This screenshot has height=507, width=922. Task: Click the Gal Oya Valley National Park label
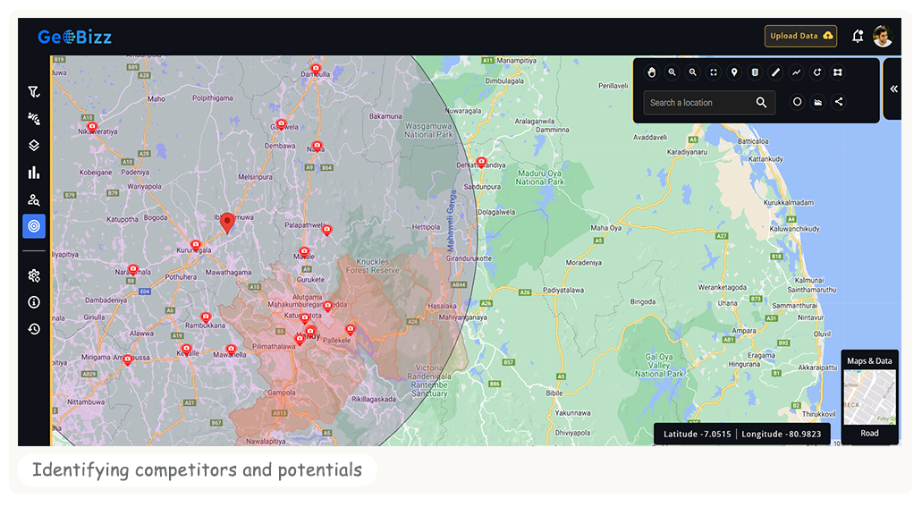click(659, 365)
